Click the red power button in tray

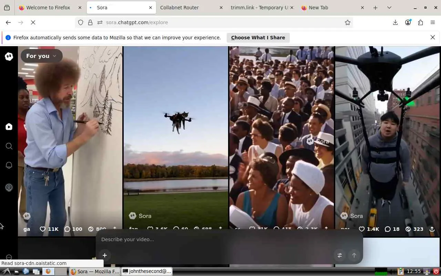(x=436, y=272)
